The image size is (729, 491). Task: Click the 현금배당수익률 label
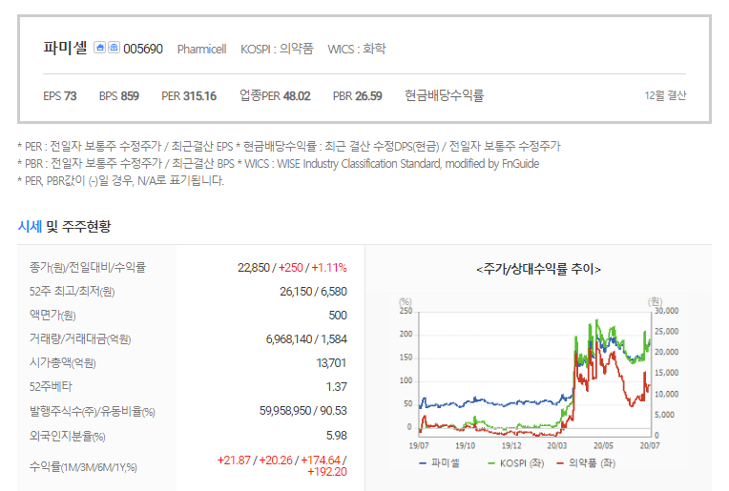445,95
